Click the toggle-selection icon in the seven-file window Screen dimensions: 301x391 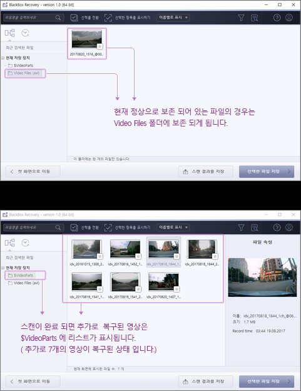click(x=74, y=227)
